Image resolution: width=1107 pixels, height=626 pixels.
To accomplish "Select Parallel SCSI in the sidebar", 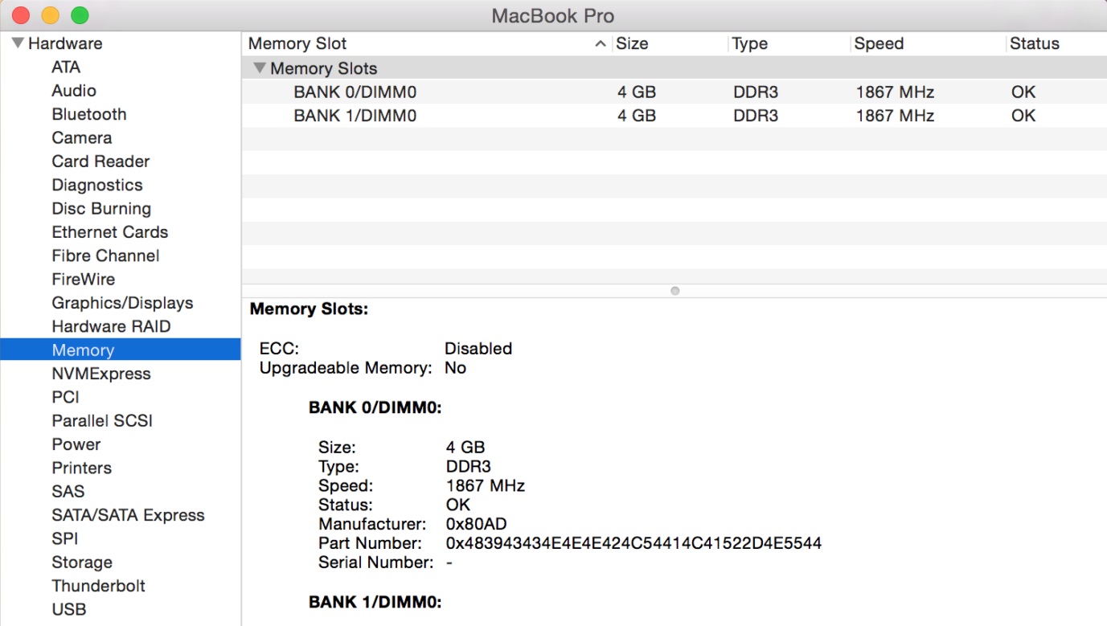I will pyautogui.click(x=102, y=420).
